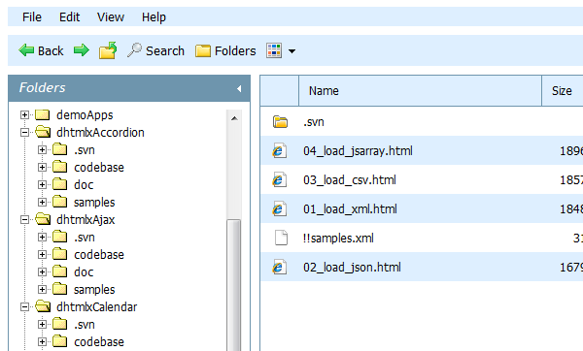
Task: Select the demoApps folder label
Action: tap(85, 115)
